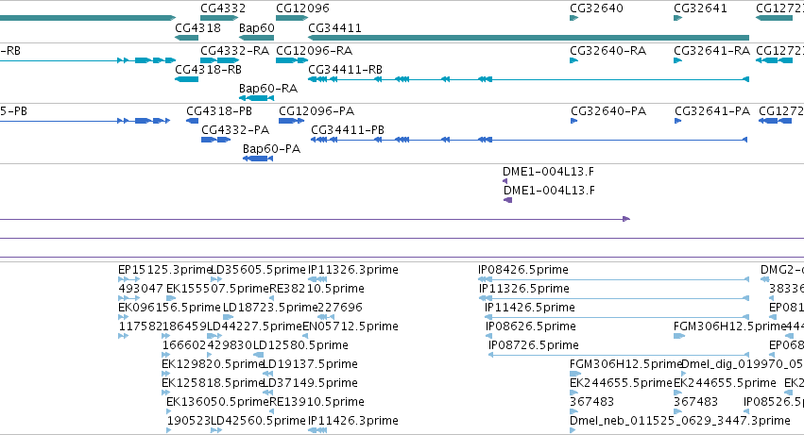Select EST EP15125.3prime
804x435 pixels.
[164, 270]
